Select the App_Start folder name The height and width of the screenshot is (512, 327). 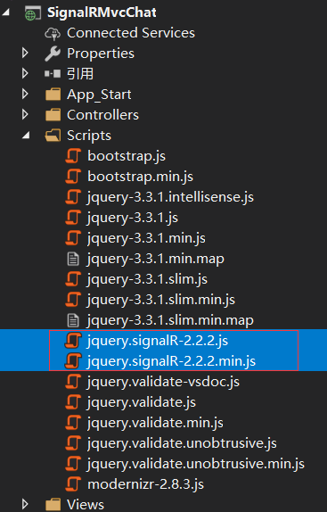click(x=99, y=95)
